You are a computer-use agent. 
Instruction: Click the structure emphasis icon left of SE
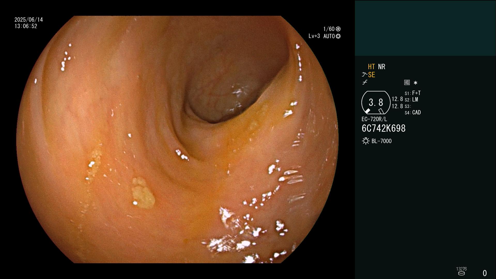coord(365,75)
